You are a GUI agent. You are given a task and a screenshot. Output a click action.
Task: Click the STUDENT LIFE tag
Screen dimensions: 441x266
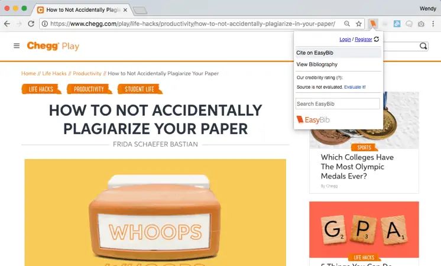(x=140, y=89)
